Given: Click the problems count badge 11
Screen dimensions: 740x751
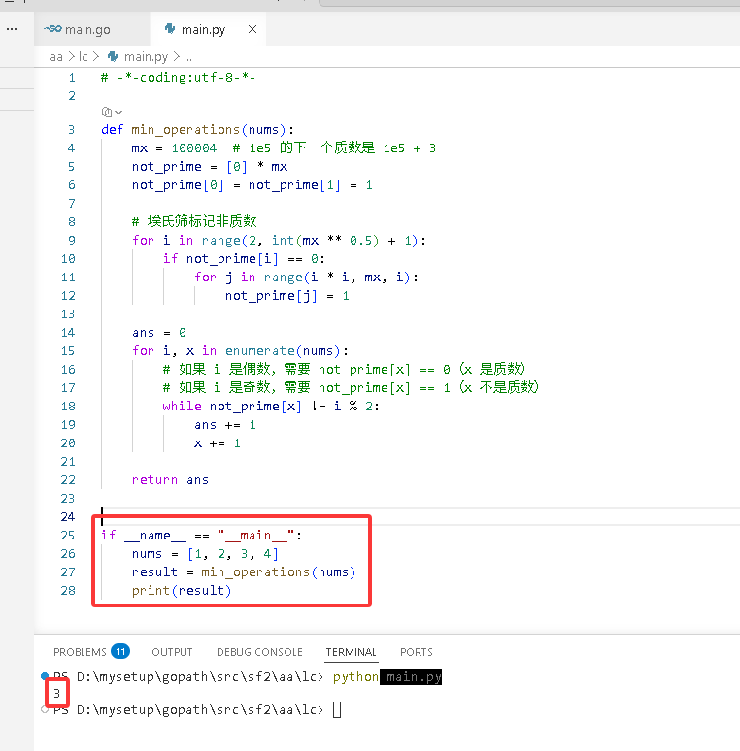Looking at the screenshot, I should 120,651.
